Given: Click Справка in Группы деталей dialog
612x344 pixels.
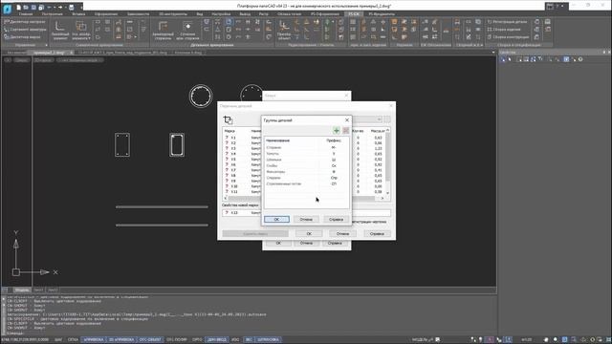Looking at the screenshot, I should (336, 219).
